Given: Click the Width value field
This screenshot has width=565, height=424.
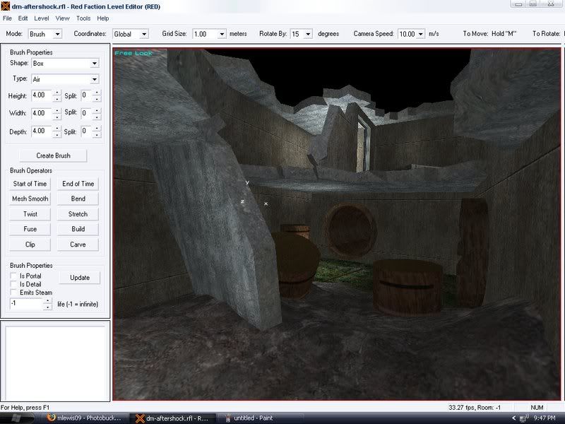Looking at the screenshot, I should click(x=42, y=114).
